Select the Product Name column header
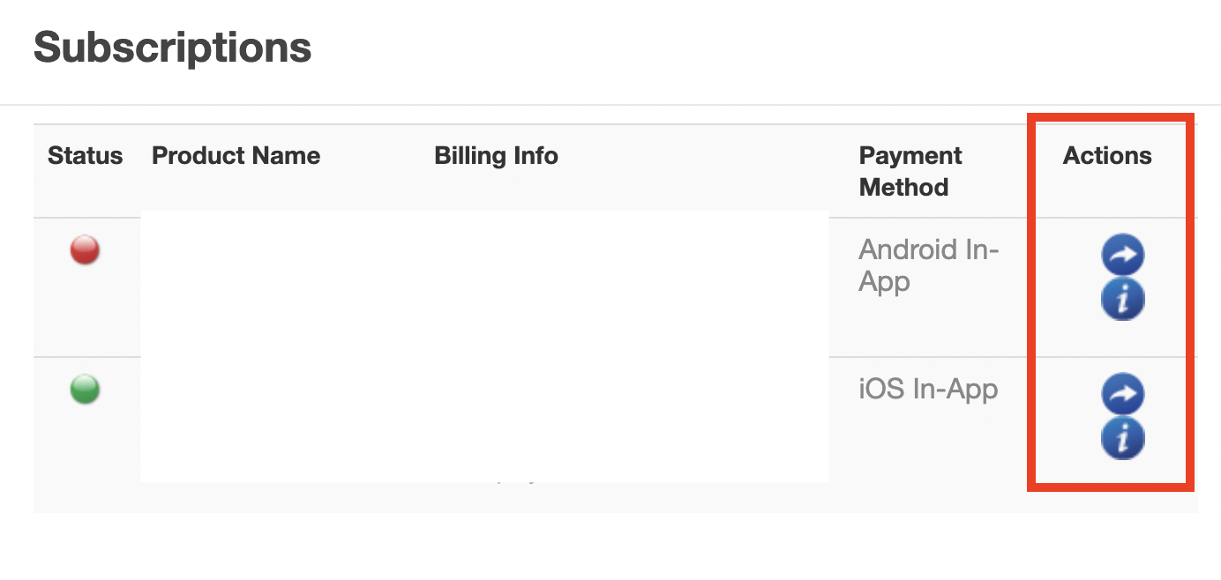 pos(236,156)
